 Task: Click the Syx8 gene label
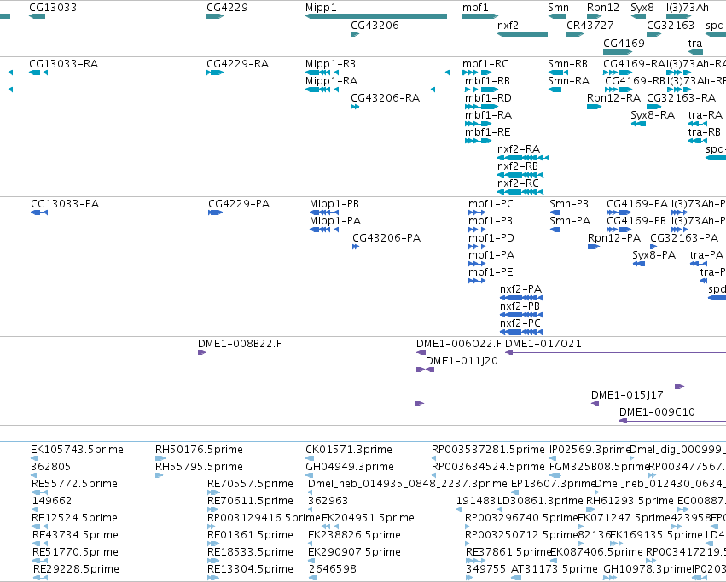[642, 8]
